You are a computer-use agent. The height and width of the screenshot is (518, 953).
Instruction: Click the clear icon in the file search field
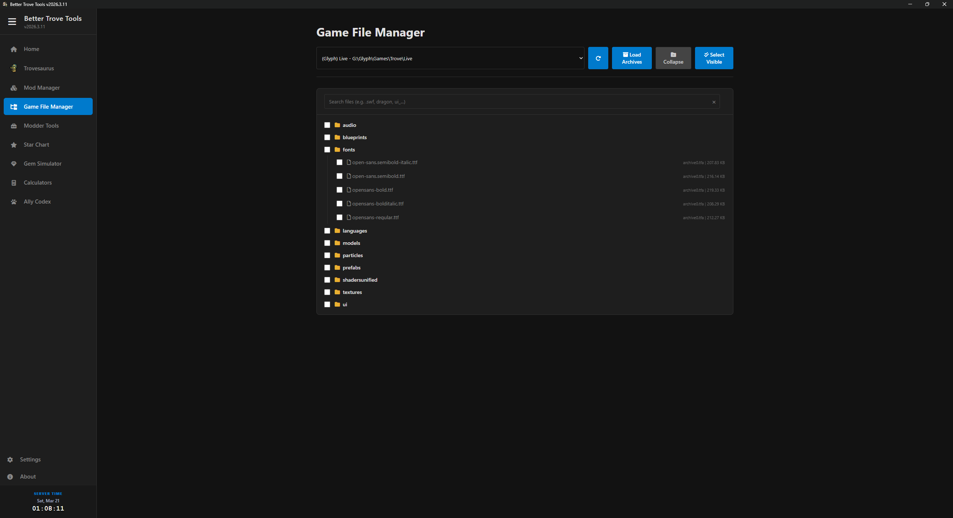click(x=714, y=102)
